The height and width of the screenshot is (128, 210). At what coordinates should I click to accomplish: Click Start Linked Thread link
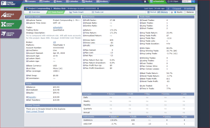click(x=35, y=112)
